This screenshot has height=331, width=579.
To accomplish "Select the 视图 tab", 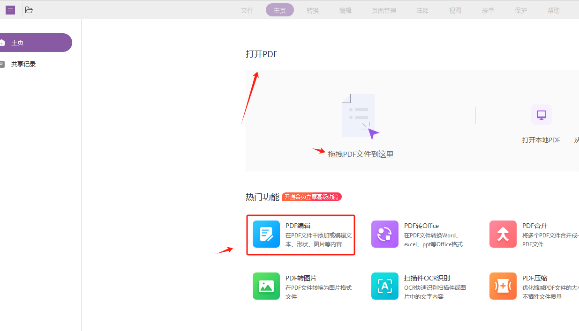I will [x=455, y=10].
